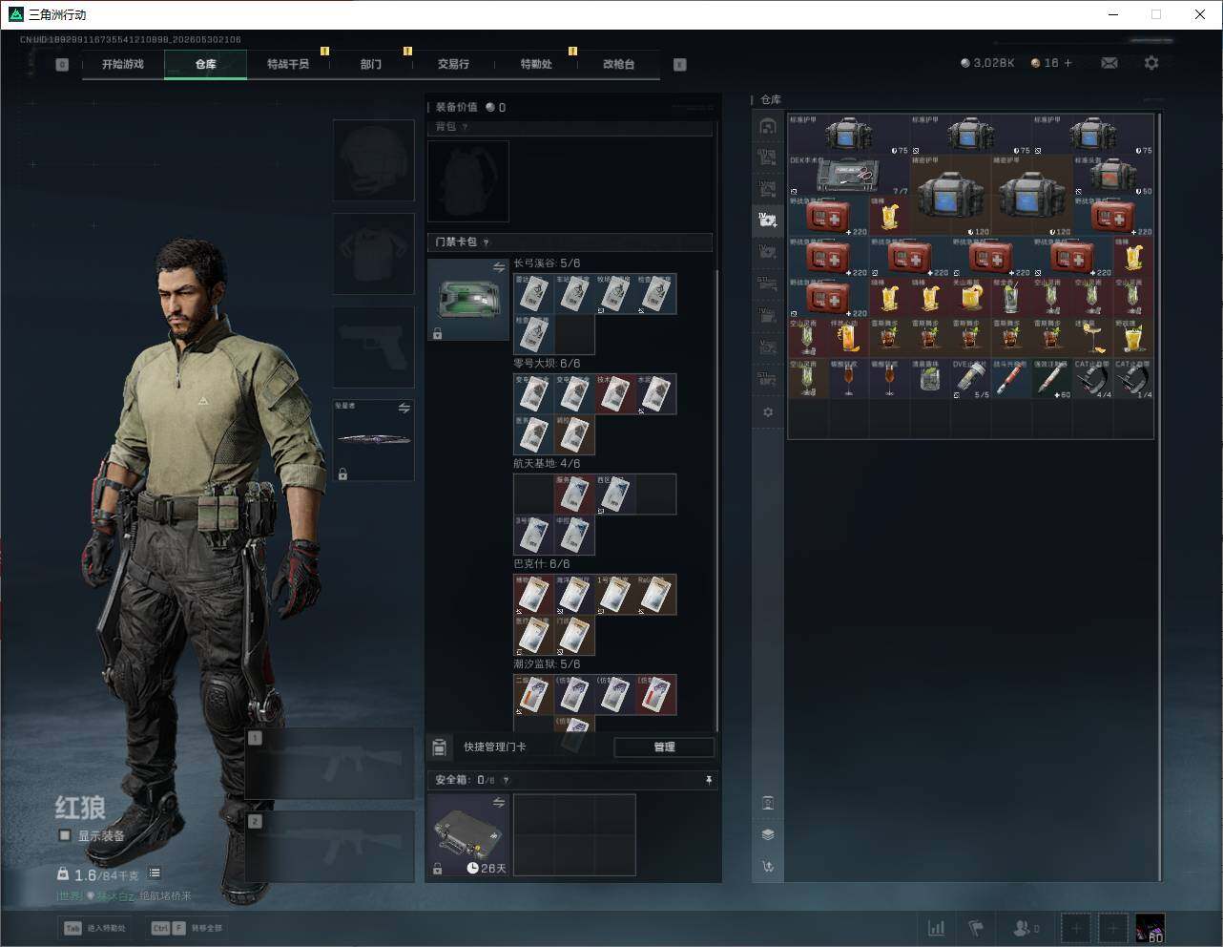Open warehouse sidebar settings gear

tap(768, 412)
